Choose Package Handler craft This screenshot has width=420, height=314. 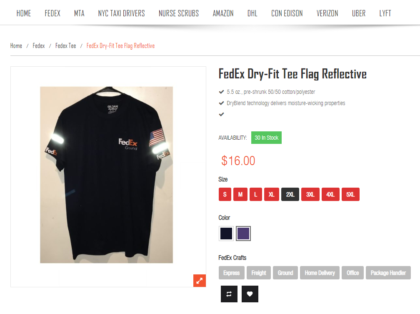388,273
